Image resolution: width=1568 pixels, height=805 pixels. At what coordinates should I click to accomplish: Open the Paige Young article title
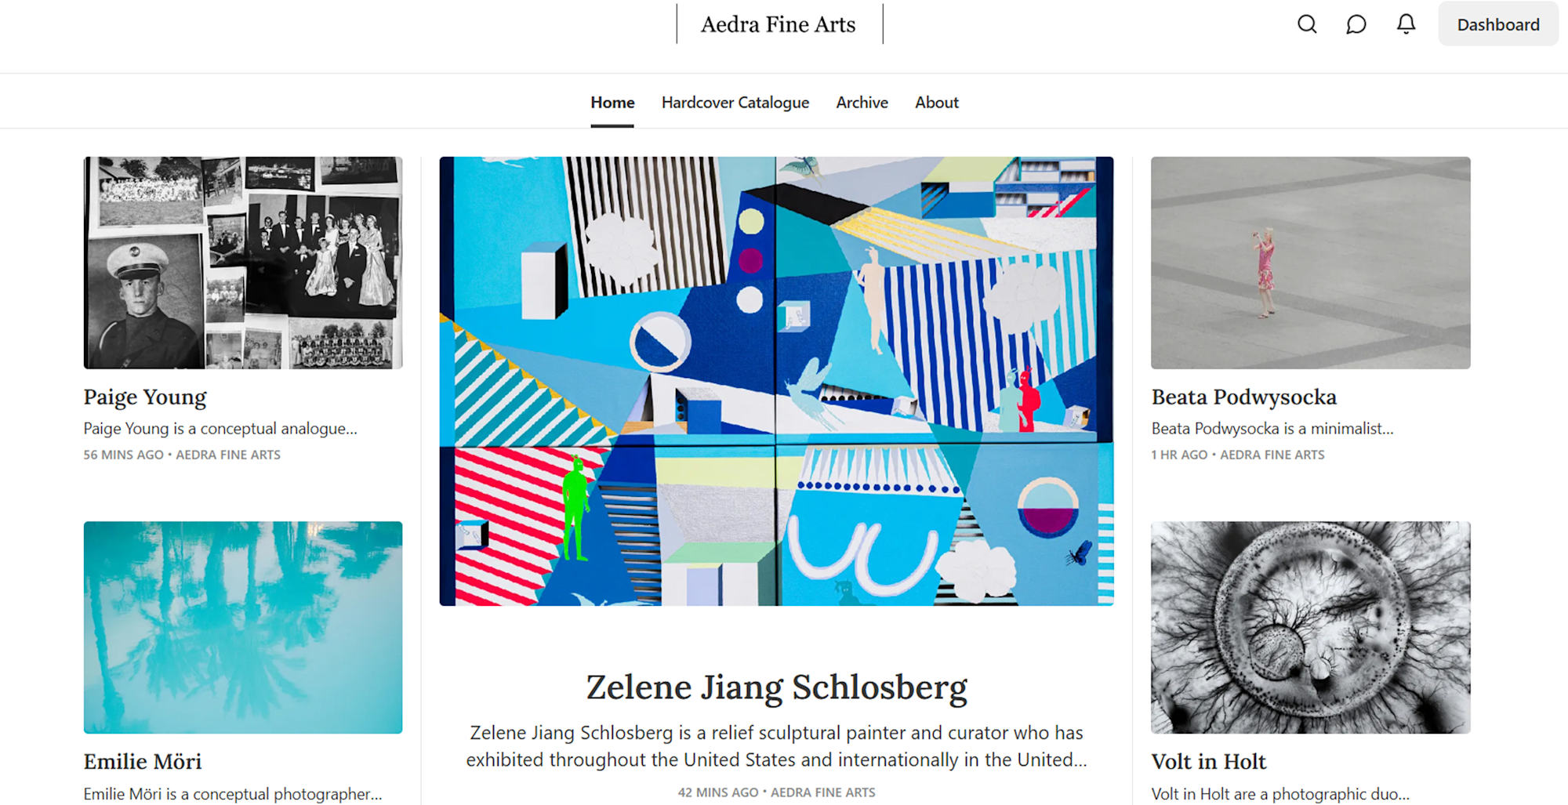[x=145, y=397]
